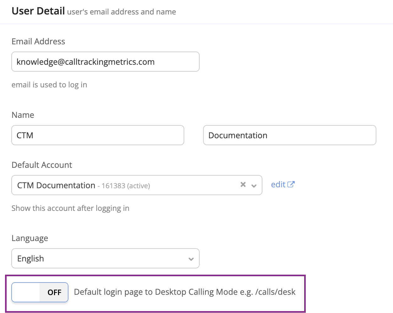This screenshot has width=393, height=313.
Task: Click the 'Show this account after logging in' hint
Action: tap(70, 208)
